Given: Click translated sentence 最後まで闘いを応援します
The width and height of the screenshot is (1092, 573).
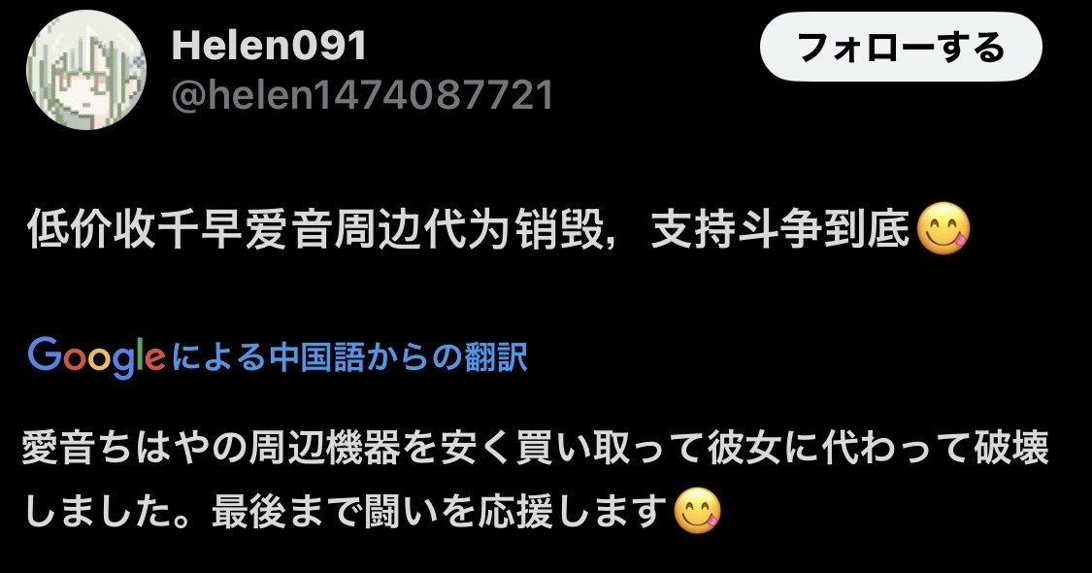Looking at the screenshot, I should pyautogui.click(x=439, y=512).
